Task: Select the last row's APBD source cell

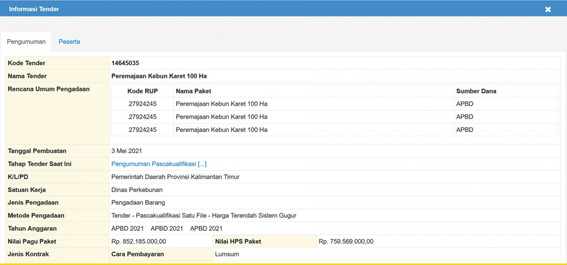Action: coord(465,130)
